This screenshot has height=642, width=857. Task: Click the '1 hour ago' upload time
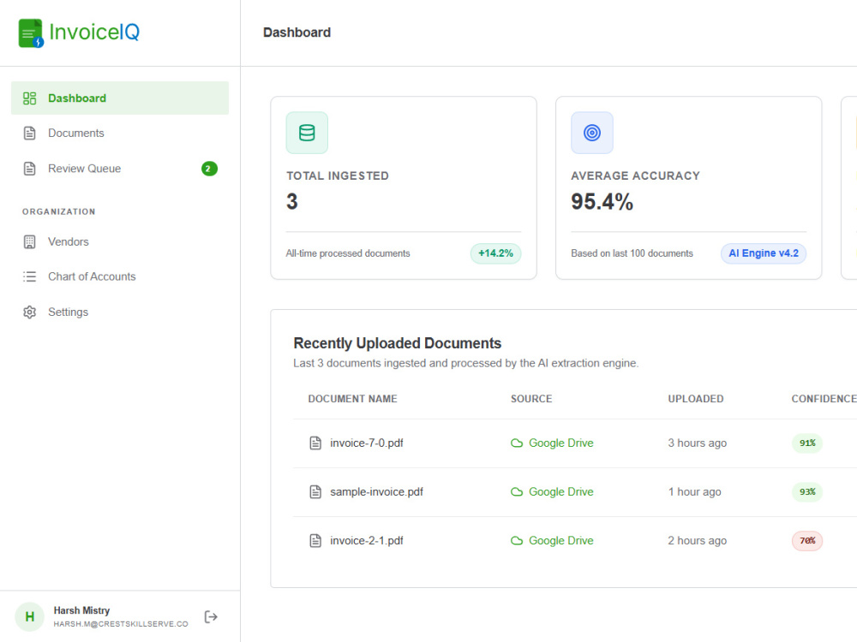click(694, 492)
